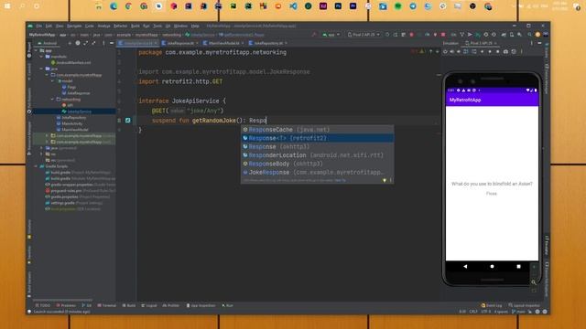Select the Pixel 2 API 29 emulator tab
This screenshot has height=329, width=586.
coord(481,43)
